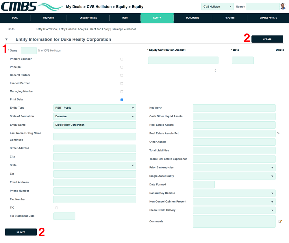
Task: Open the user profile avatar
Action: click(283, 6)
